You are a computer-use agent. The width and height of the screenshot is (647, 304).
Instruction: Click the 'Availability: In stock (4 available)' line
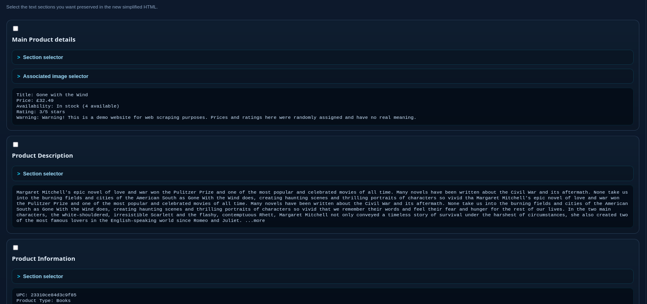pyautogui.click(x=68, y=106)
